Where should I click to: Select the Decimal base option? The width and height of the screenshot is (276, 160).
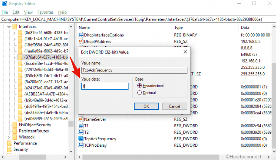pyautogui.click(x=140, y=93)
